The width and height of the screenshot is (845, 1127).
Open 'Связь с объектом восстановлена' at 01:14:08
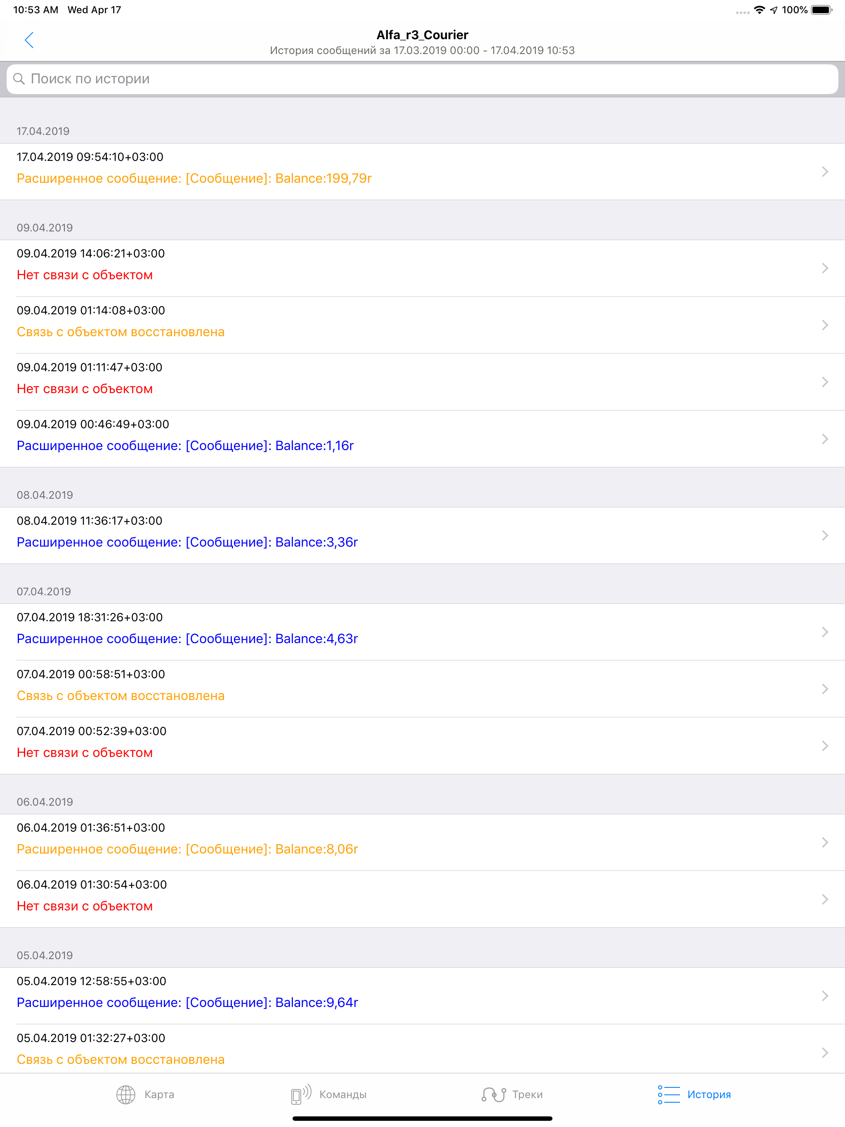(x=121, y=332)
